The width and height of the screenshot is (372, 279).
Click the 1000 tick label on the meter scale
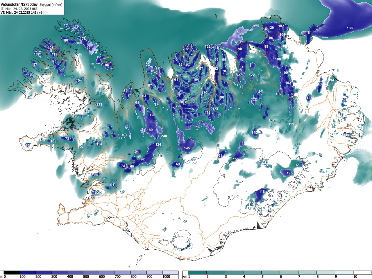(x=166, y=277)
